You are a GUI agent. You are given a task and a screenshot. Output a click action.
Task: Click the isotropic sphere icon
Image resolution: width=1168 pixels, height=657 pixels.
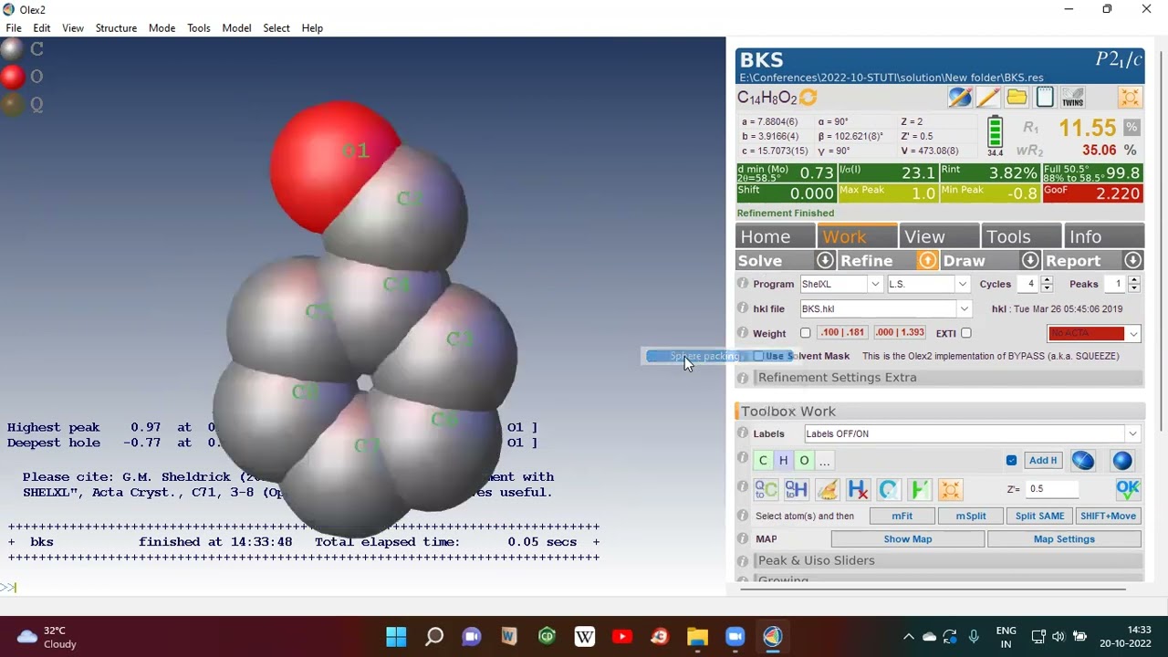point(1122,461)
